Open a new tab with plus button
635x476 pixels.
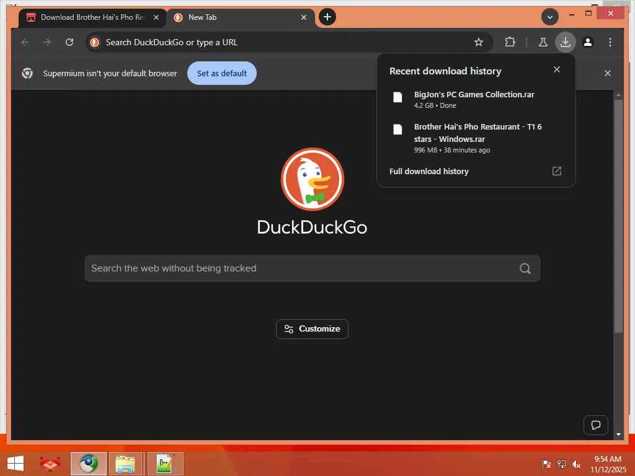click(327, 17)
